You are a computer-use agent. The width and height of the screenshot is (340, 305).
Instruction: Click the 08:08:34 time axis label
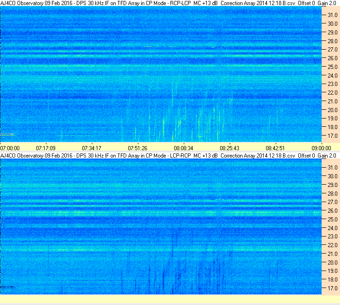[x=184, y=148]
